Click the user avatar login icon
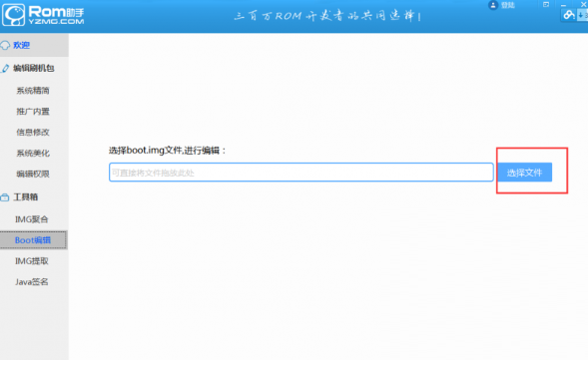Screen dimensions: 588x371 493,5
